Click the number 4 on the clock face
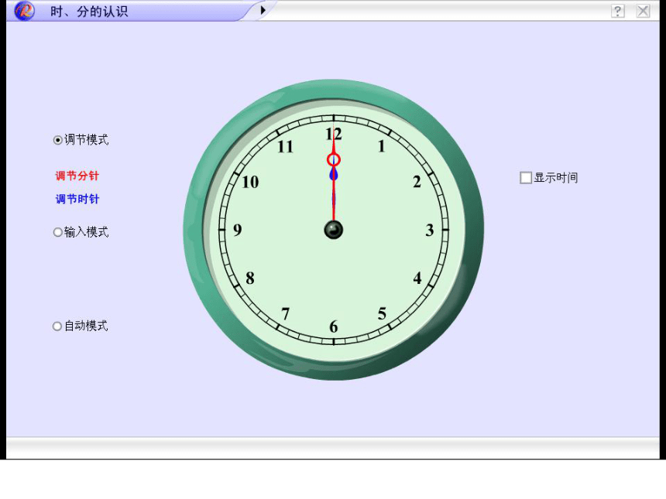 click(417, 279)
